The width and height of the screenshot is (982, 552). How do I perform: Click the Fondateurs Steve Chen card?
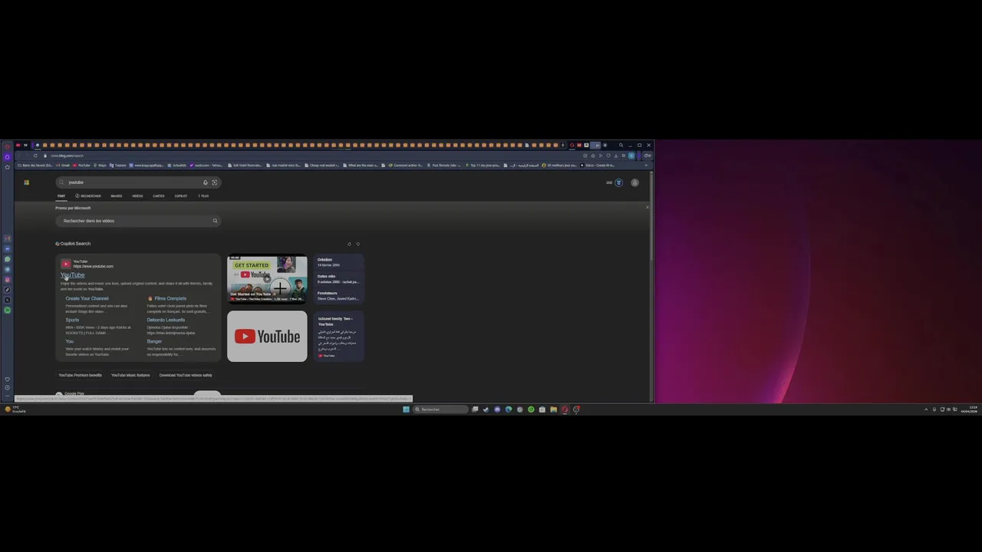point(338,296)
